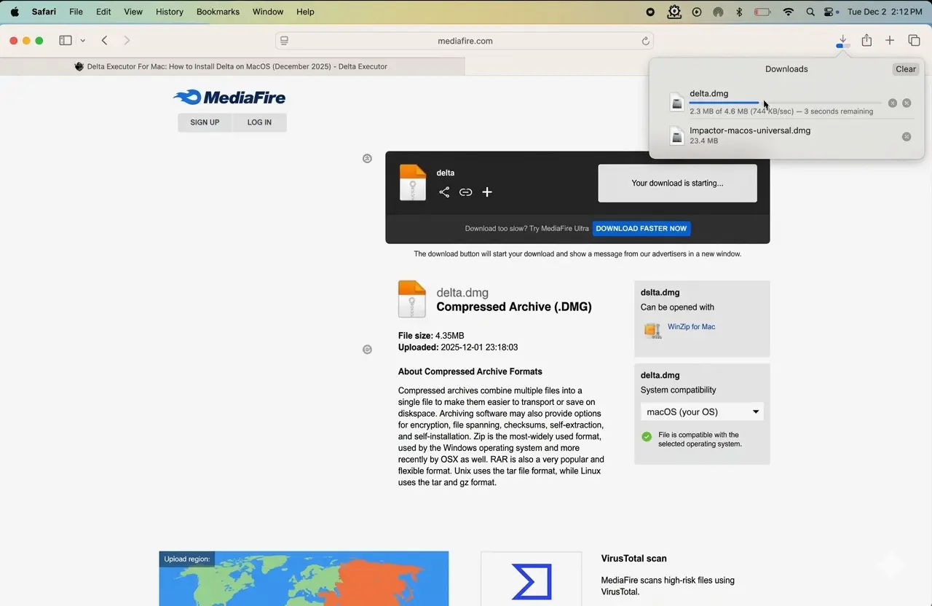Click the page menu icon in the address bar
The height and width of the screenshot is (606, 932).
pyautogui.click(x=285, y=41)
